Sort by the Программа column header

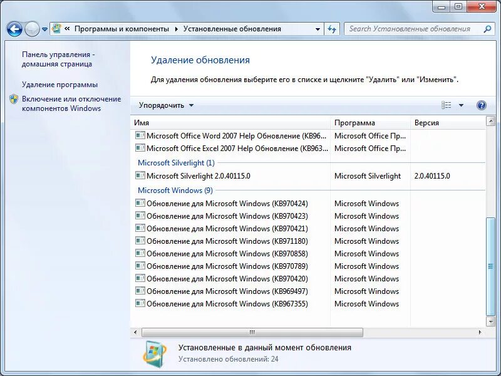(370, 123)
